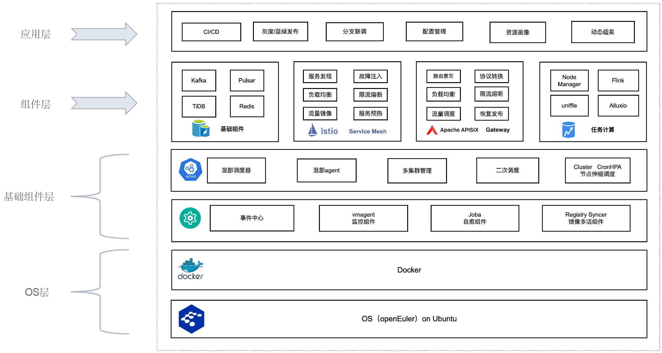Click the Cluster CronHPA 节点伸缩调度 box
The image size is (662, 353).
pyautogui.click(x=598, y=170)
